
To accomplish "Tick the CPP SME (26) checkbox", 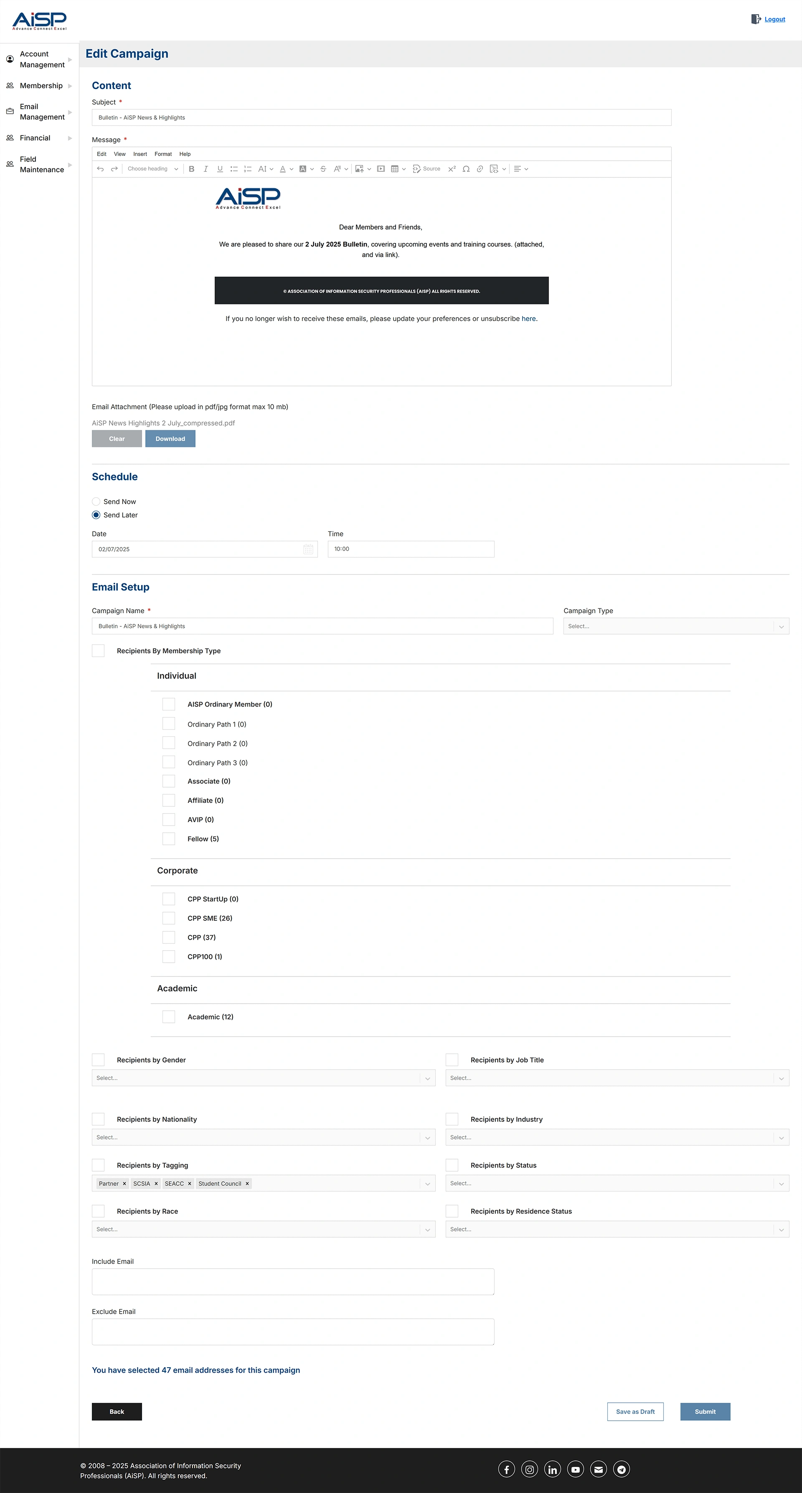I will (x=169, y=918).
